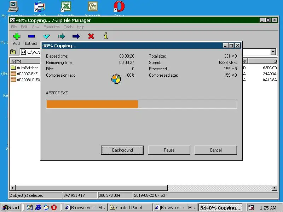The width and height of the screenshot is (283, 212).
Task: Open the Tools menu
Action: pos(68,27)
